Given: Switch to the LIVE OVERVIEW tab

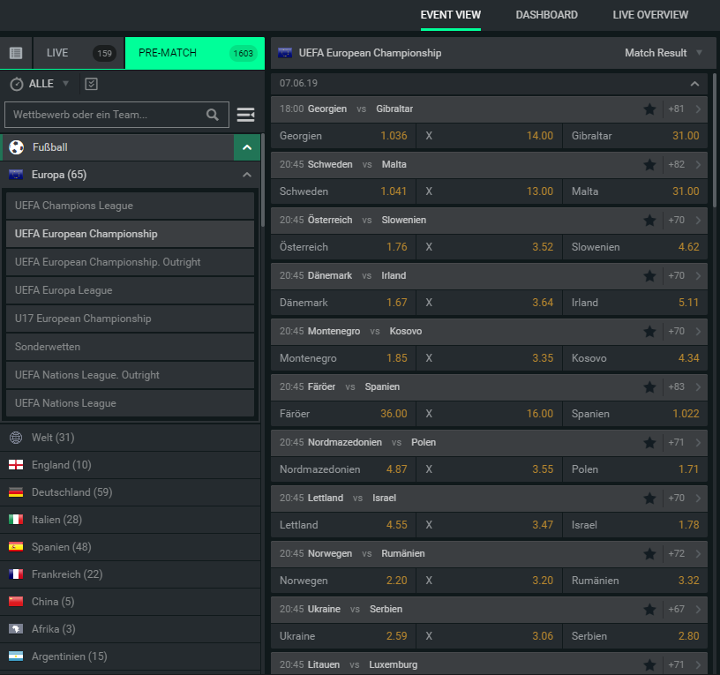Looking at the screenshot, I should [650, 15].
